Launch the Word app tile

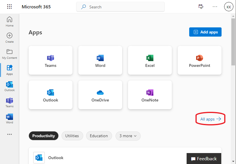pos(100,60)
